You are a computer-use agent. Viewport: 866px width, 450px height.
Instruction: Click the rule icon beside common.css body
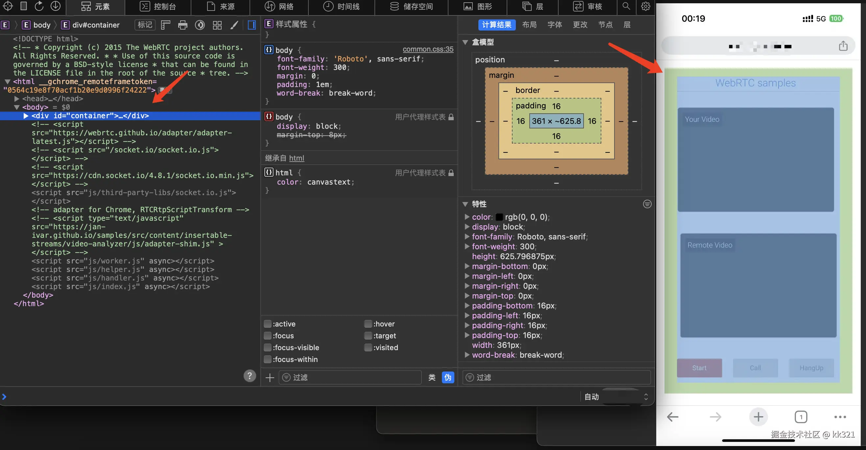tap(269, 50)
